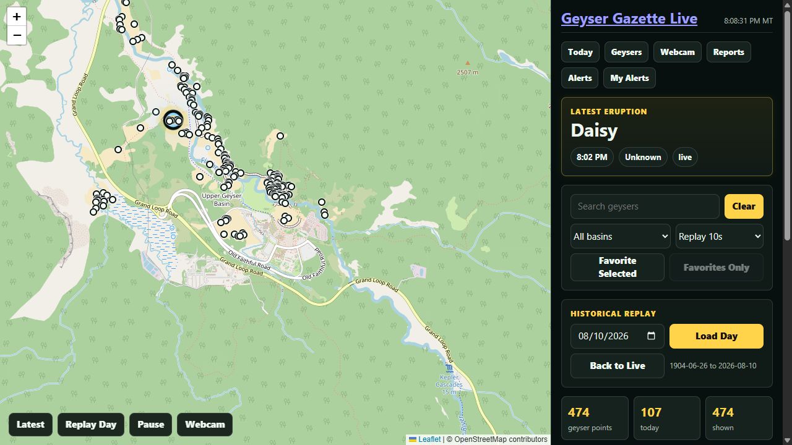The width and height of the screenshot is (792, 445).
Task: Toggle the Favorites Only filter
Action: (x=717, y=268)
